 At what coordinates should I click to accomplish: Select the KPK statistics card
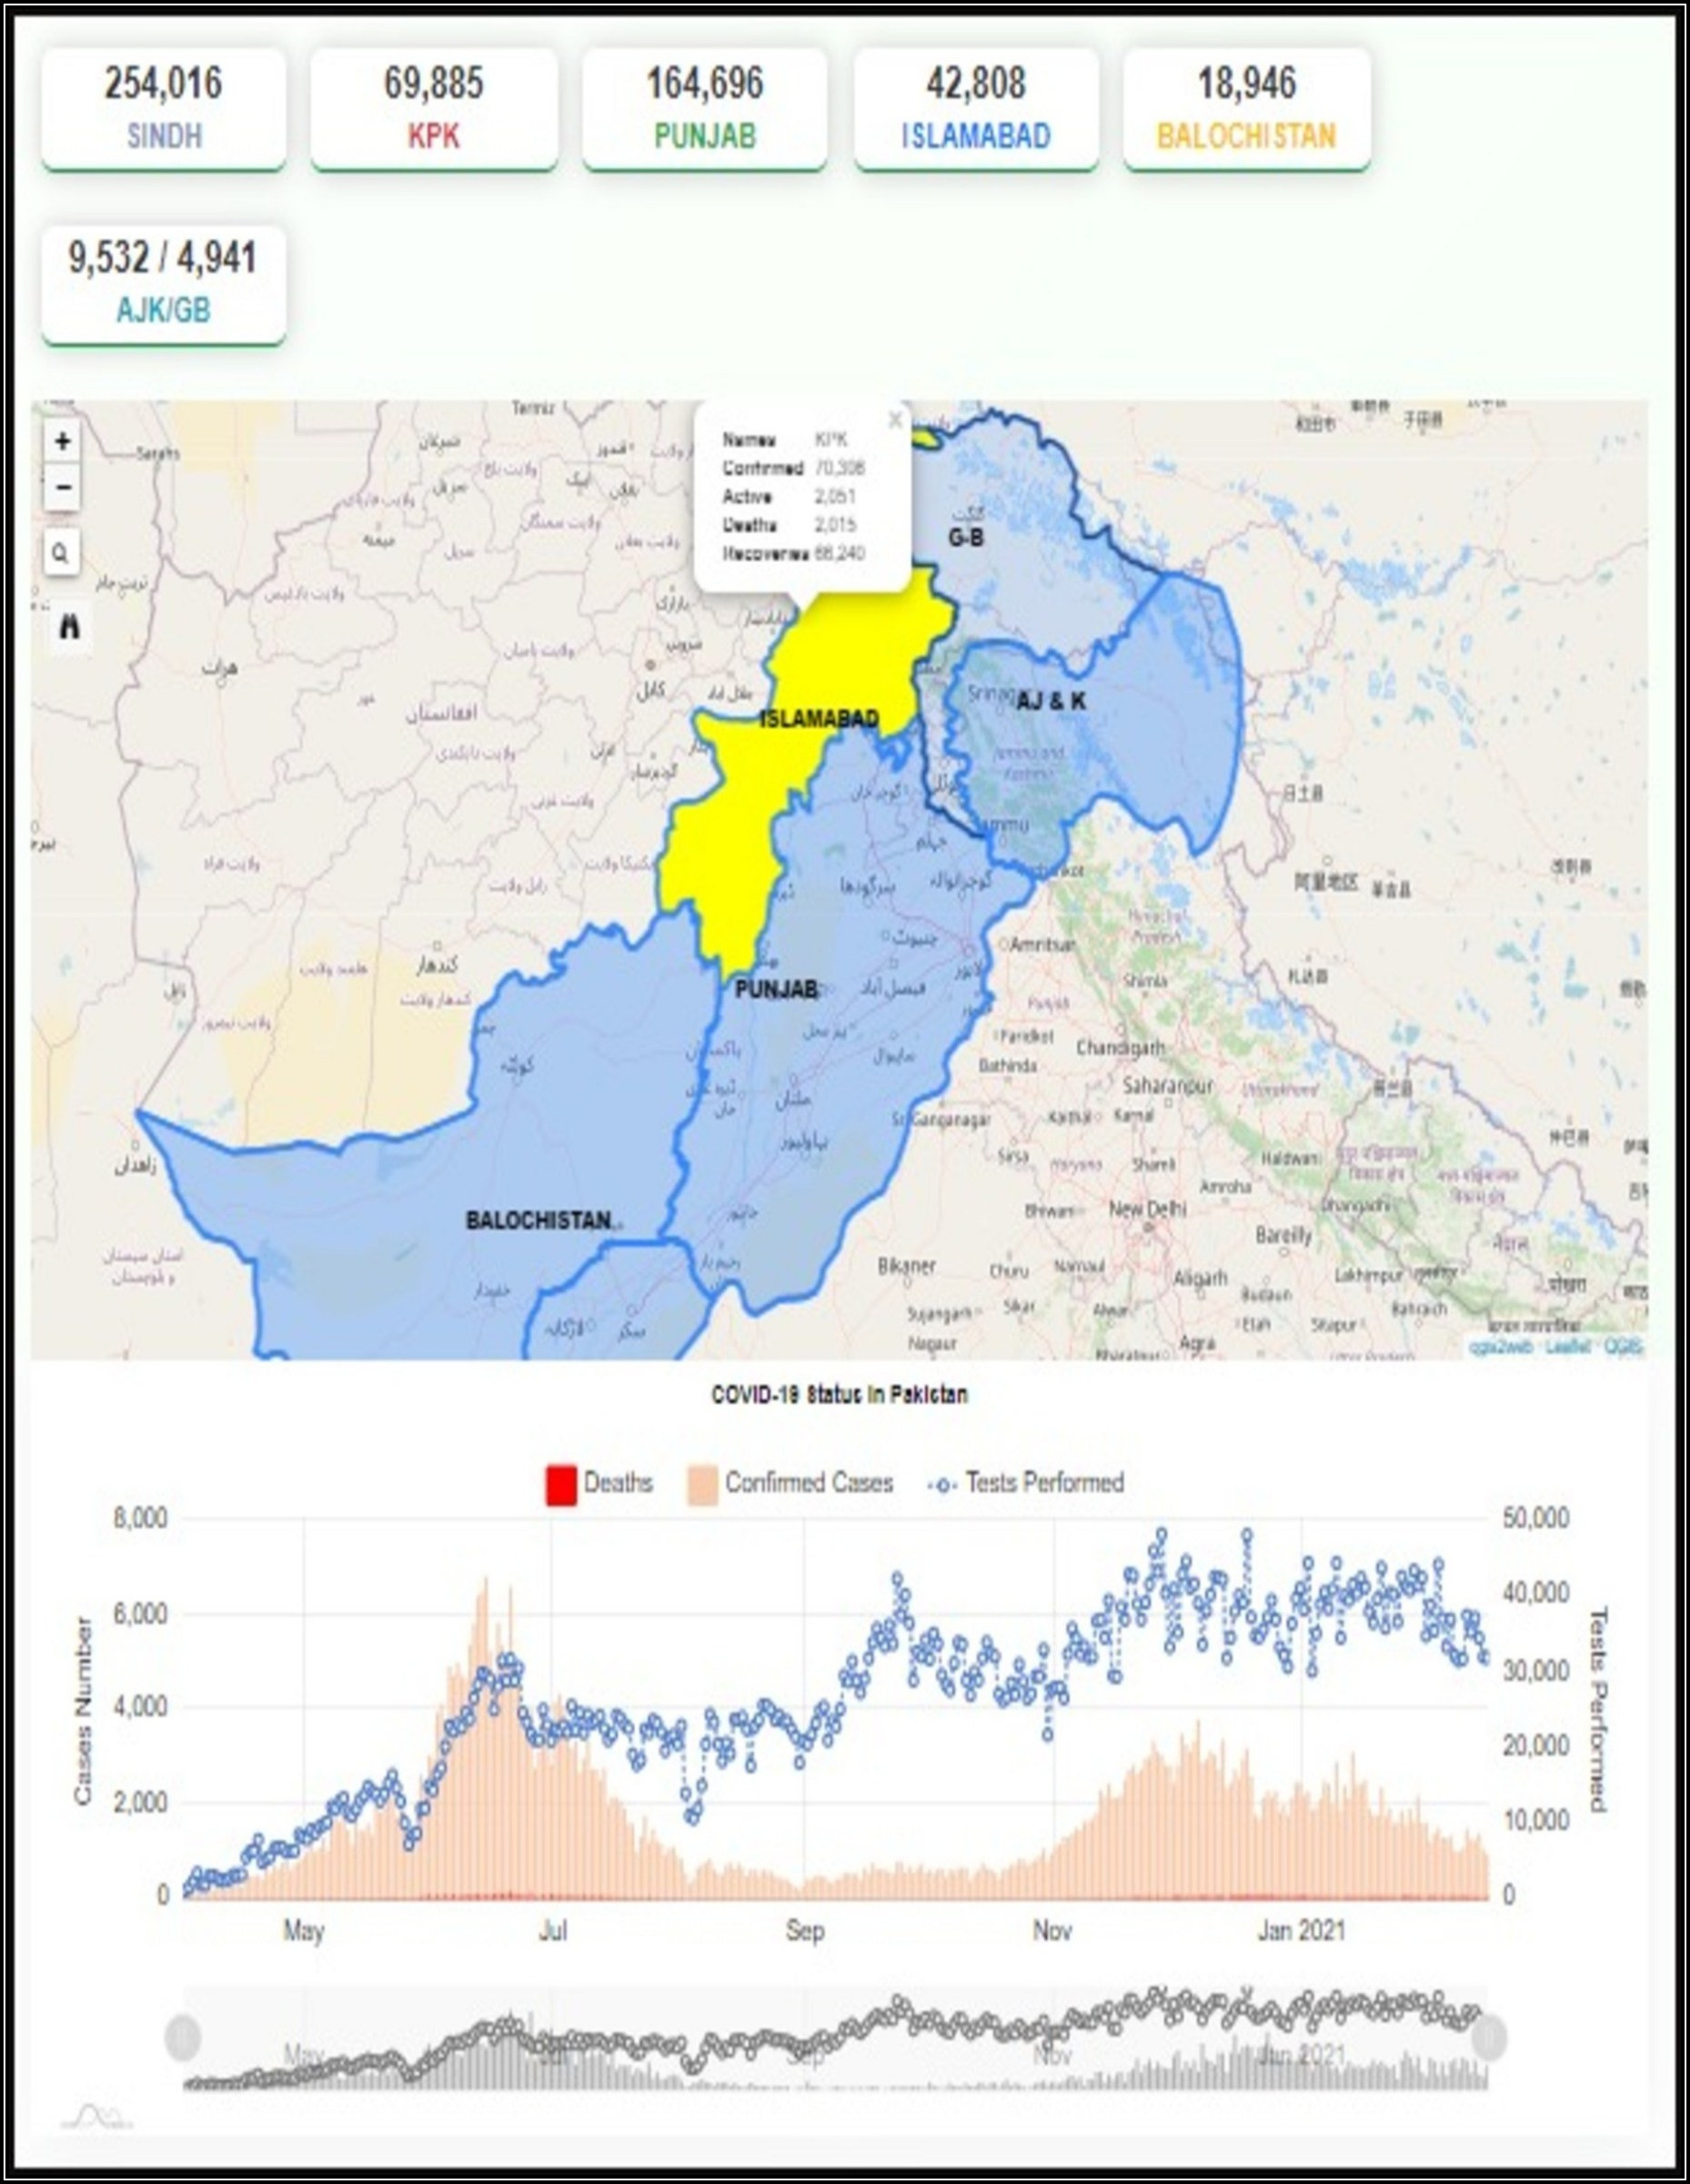434,108
